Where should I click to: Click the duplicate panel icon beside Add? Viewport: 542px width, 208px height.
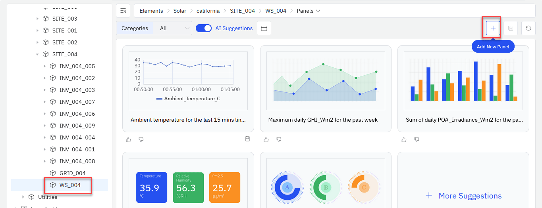coord(511,28)
